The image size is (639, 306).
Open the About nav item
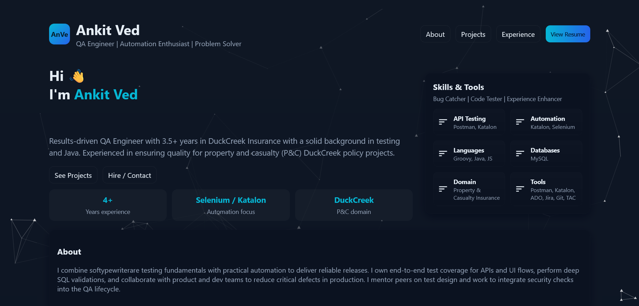[435, 34]
